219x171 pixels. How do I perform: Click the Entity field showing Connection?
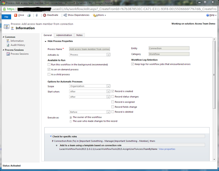(x=169, y=48)
